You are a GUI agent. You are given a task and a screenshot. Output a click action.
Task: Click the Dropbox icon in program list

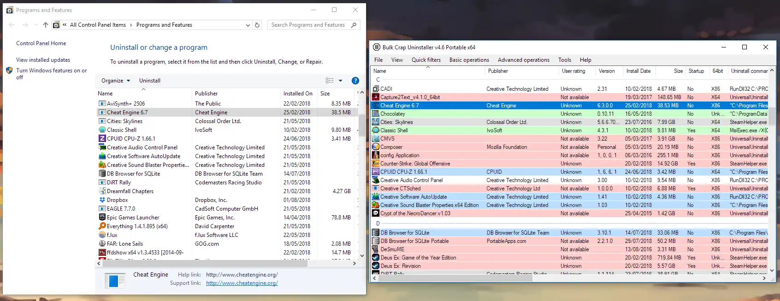pyautogui.click(x=102, y=200)
